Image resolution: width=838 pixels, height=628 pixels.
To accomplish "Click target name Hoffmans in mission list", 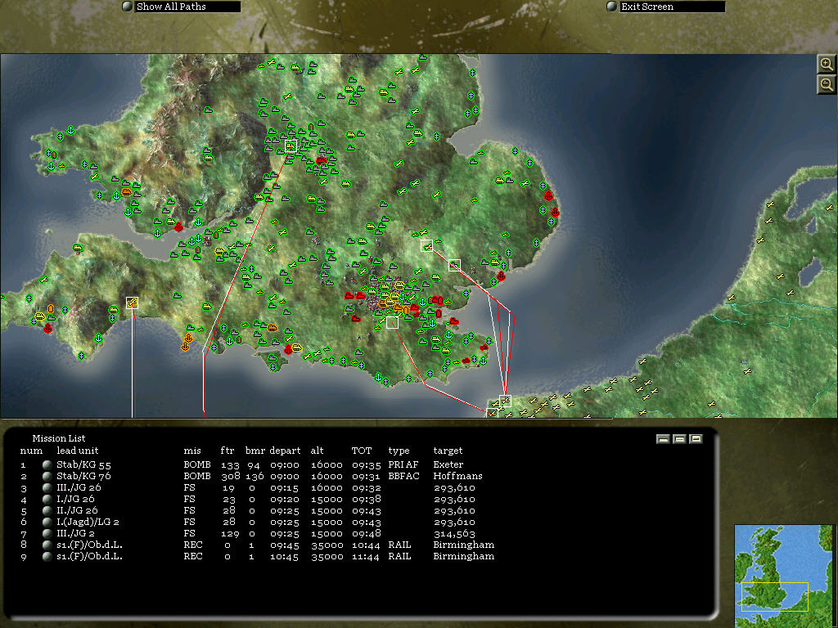I will pos(457,476).
